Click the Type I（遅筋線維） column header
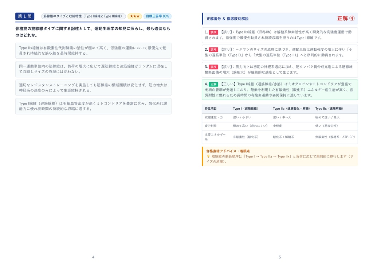This screenshot has width=373, height=265. coord(246,109)
